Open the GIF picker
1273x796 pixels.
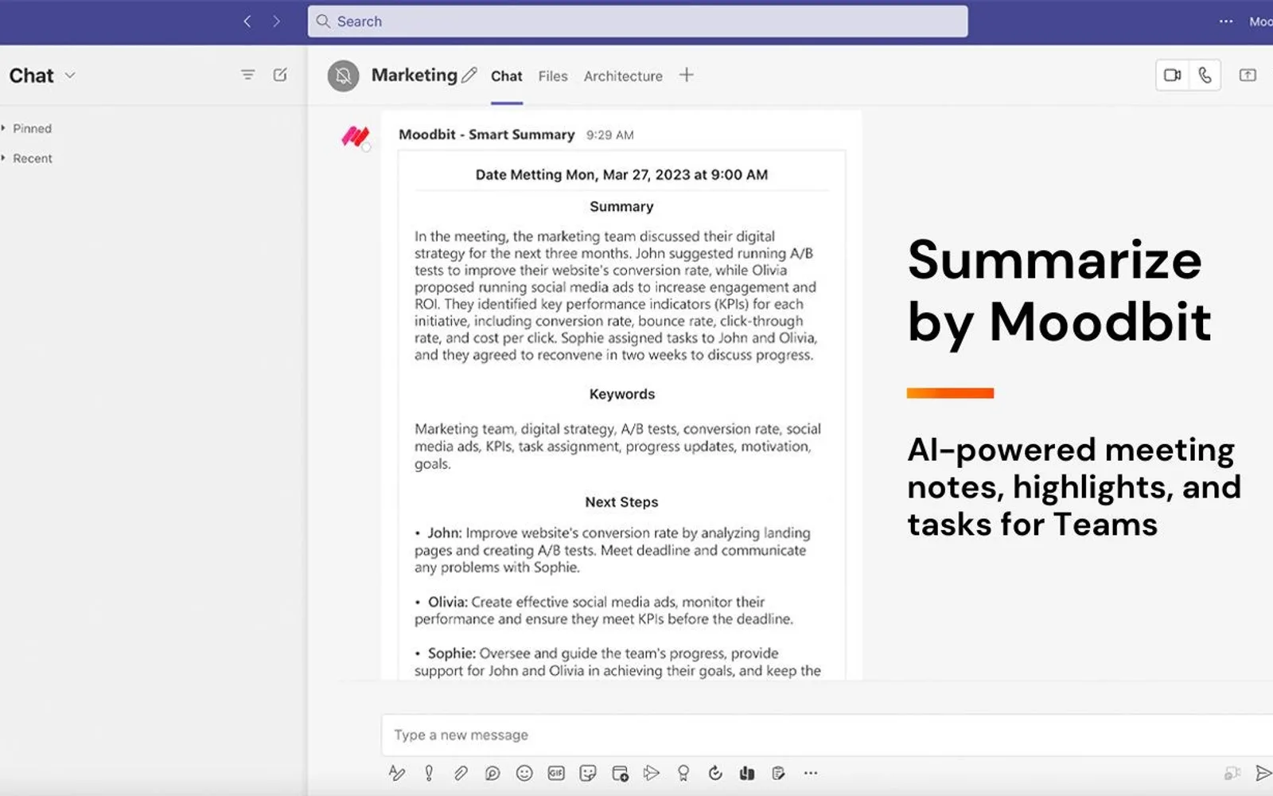(556, 773)
